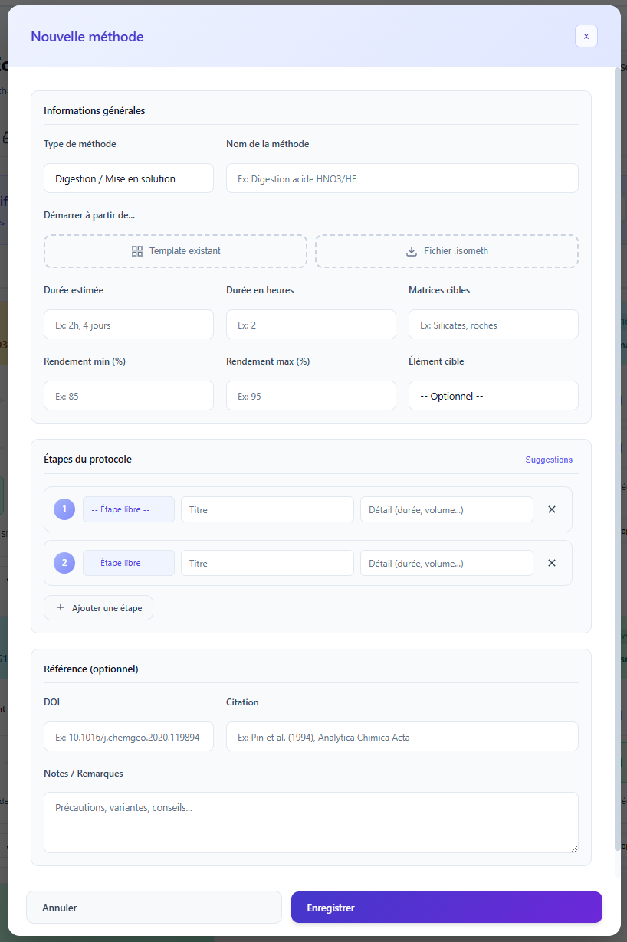Screen dimensions: 627x942
Task: Open the protocol Suggestions link
Action: coord(548,460)
